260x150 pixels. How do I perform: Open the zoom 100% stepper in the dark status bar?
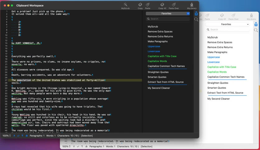coord(7,136)
